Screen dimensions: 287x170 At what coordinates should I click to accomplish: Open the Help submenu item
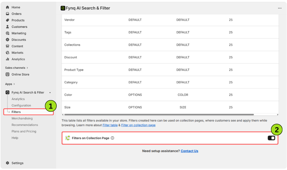pyautogui.click(x=15, y=138)
